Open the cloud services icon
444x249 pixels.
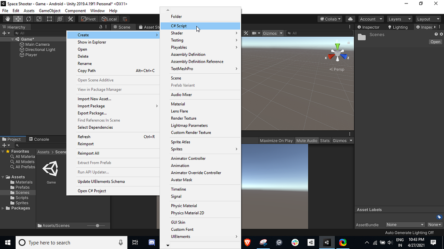pos(350,19)
